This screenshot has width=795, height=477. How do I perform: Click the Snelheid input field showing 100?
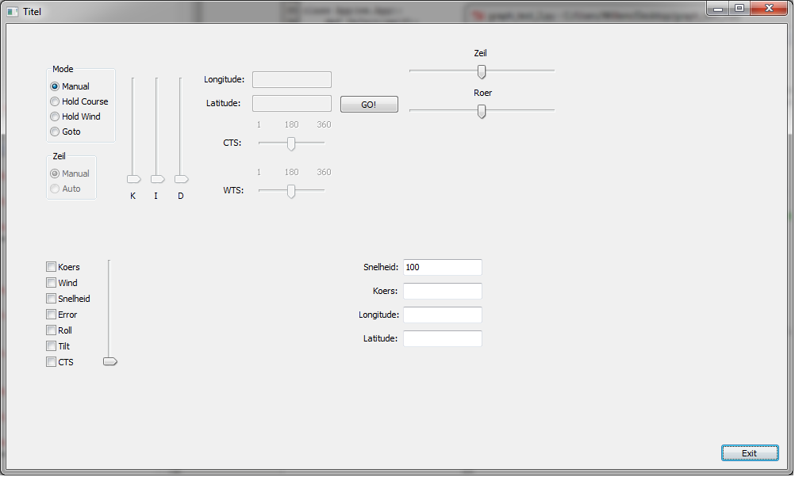[442, 268]
